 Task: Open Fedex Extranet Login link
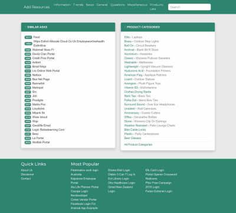[159, 191]
